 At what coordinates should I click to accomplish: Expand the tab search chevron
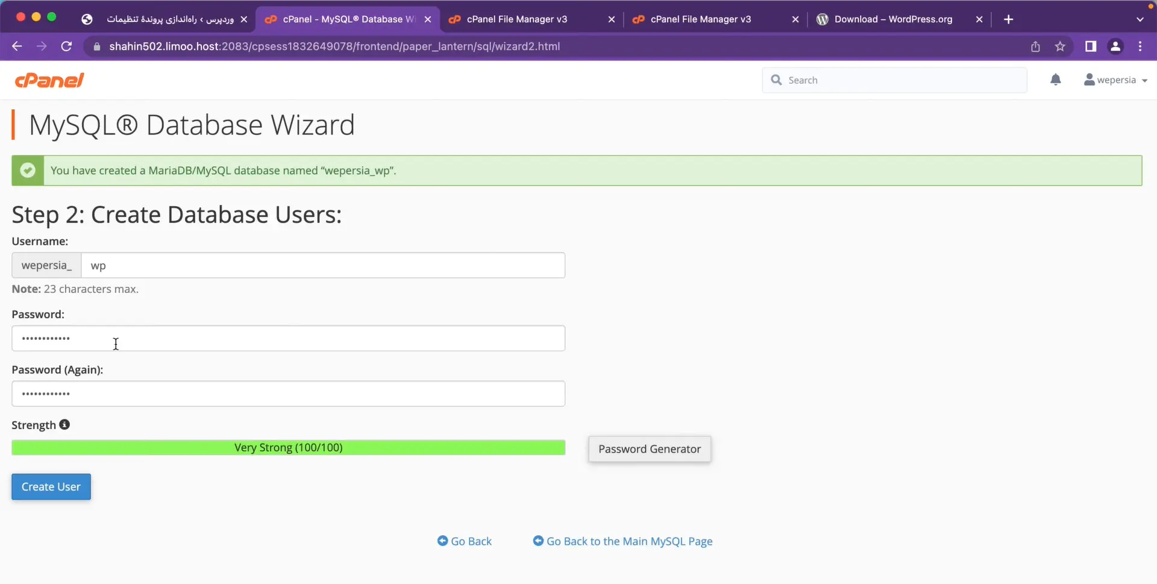pyautogui.click(x=1140, y=19)
